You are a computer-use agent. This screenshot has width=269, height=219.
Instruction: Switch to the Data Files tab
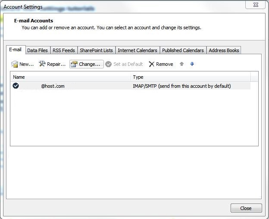tap(38, 50)
